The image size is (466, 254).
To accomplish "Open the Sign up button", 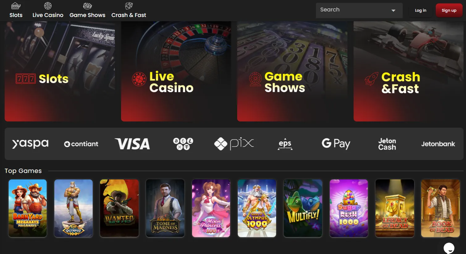I will 449,10.
